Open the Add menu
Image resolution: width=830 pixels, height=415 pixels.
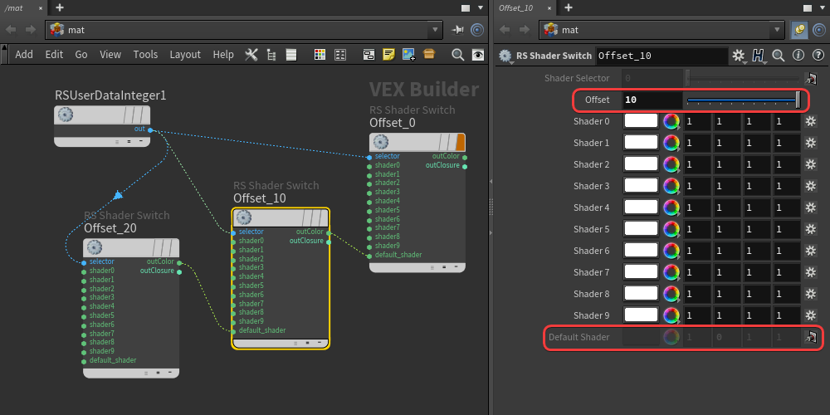coord(24,55)
